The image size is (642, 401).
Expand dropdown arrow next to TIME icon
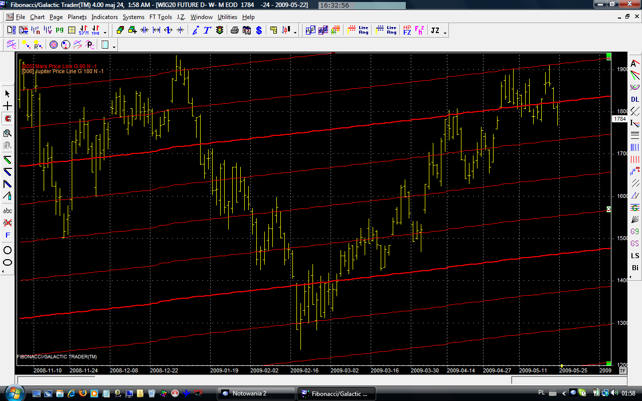pyautogui.click(x=104, y=33)
